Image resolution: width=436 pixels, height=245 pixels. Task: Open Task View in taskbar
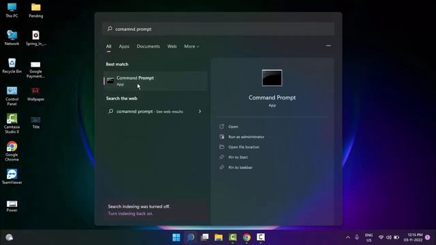pos(204,238)
